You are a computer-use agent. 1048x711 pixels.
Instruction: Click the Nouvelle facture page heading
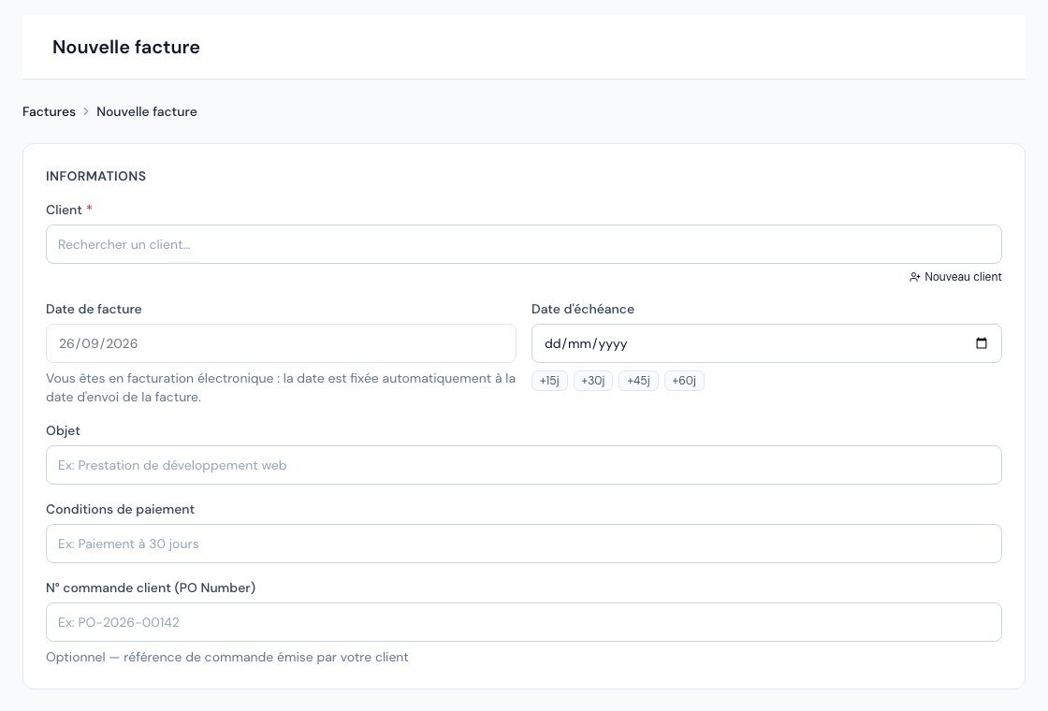(126, 47)
